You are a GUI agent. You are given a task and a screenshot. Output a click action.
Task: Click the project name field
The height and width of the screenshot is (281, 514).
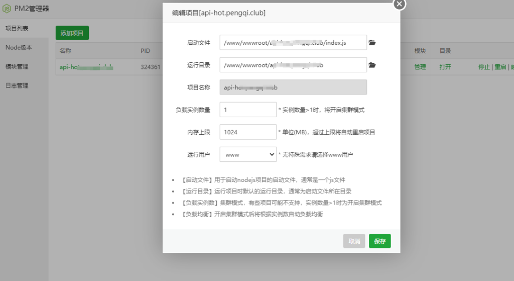point(293,87)
